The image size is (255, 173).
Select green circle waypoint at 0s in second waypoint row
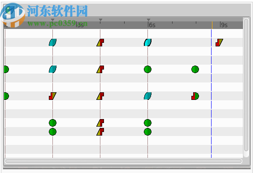(6, 69)
